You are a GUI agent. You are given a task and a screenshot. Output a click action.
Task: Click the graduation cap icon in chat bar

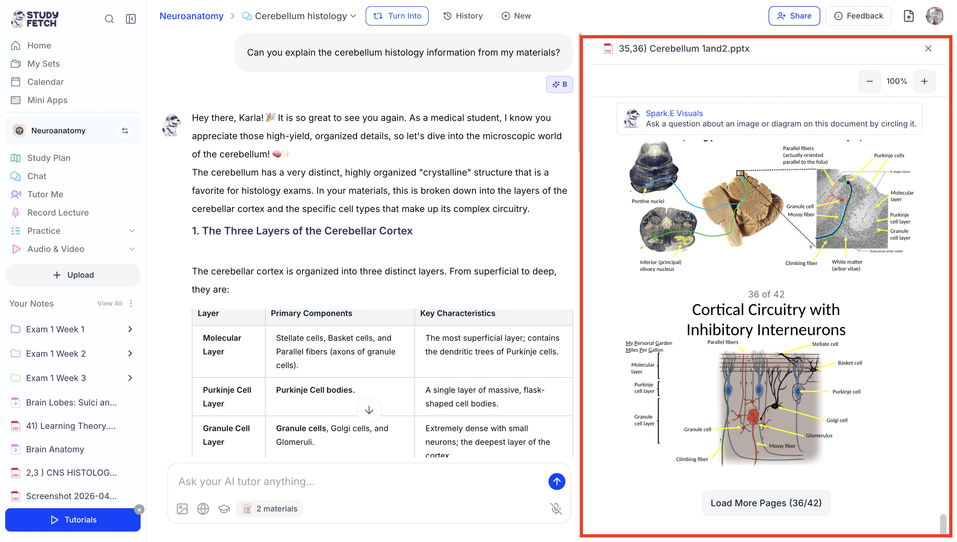(224, 509)
